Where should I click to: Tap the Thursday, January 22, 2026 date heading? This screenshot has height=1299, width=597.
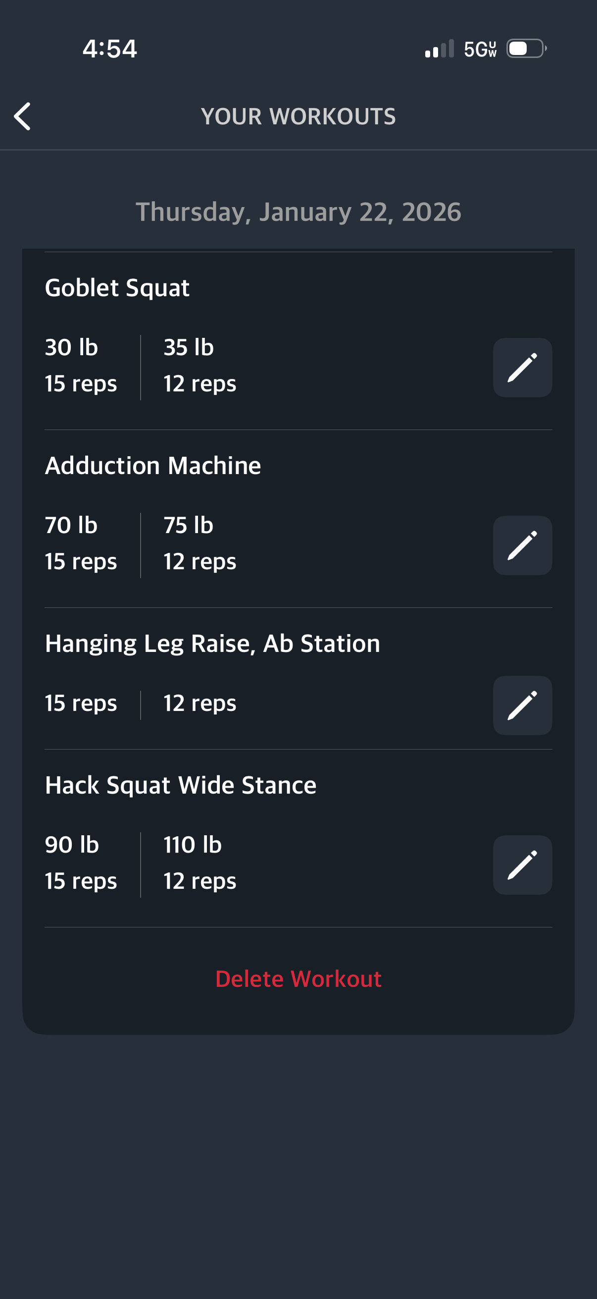298,212
